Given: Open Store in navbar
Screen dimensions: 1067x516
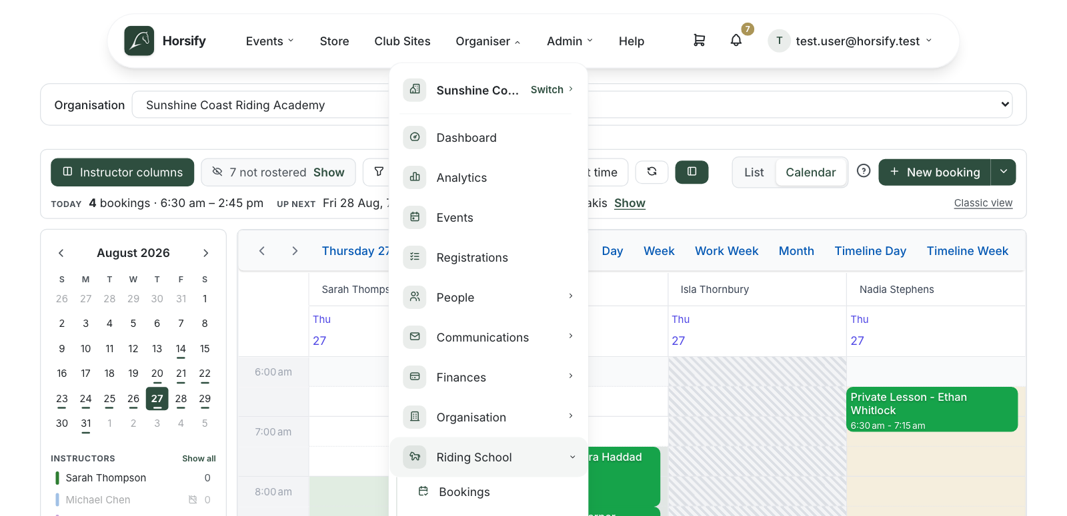Looking at the screenshot, I should [x=334, y=41].
